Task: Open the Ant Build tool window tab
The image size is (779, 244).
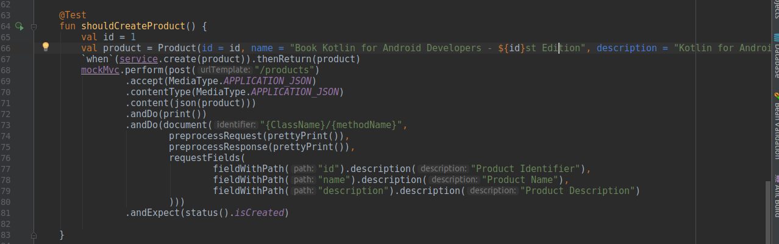Action: pos(775,195)
